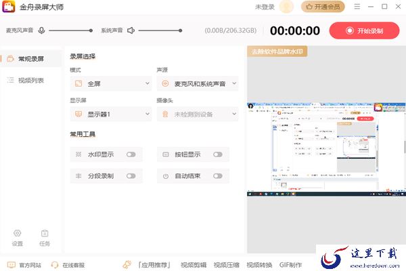Image resolution: width=406 pixels, height=271 pixels.
Task: Enable the 分段录制 switch
Action: pyautogui.click(x=131, y=176)
